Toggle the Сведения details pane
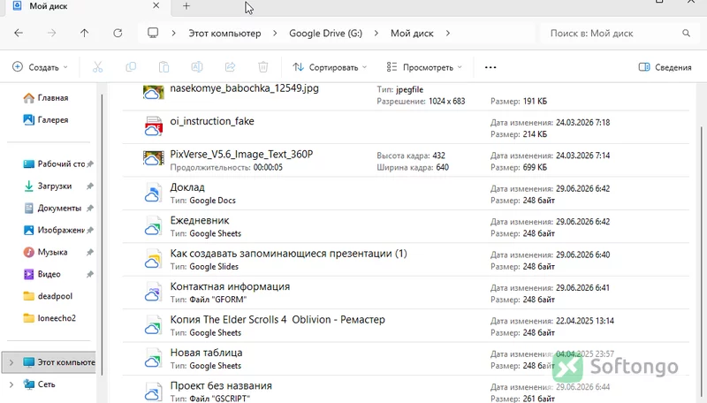Viewport: 707px width, 403px height. pos(665,67)
